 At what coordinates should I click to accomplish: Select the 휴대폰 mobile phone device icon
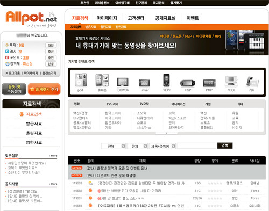102,80
